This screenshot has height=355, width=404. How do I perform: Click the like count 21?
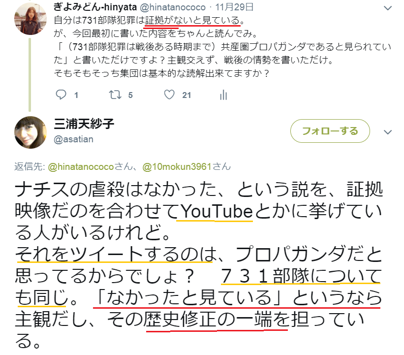pyautogui.click(x=186, y=96)
